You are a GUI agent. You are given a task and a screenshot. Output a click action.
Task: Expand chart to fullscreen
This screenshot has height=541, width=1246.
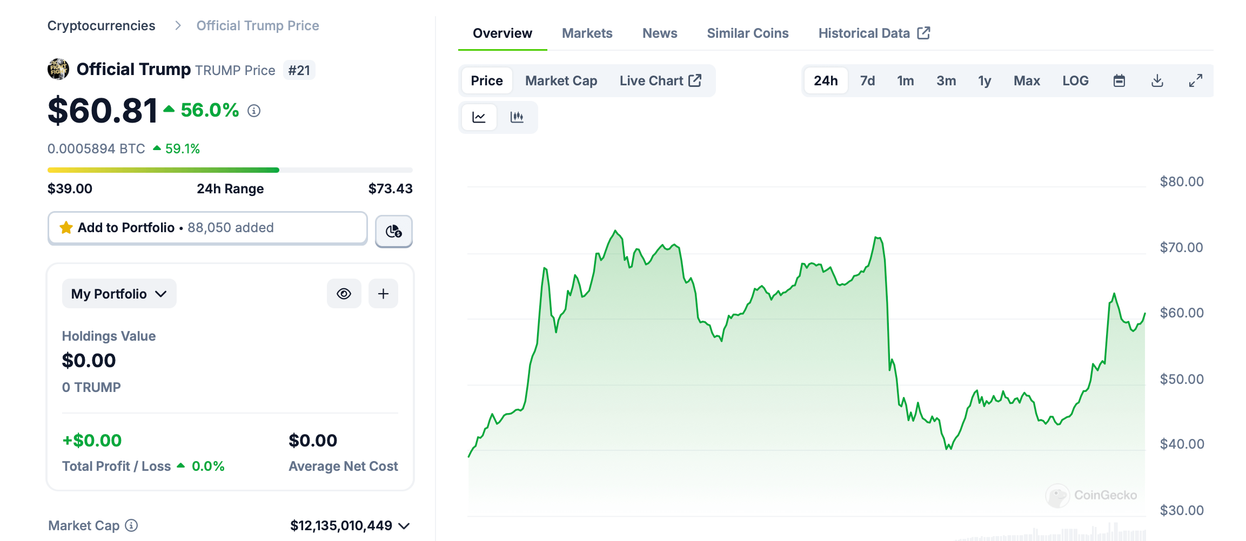click(1196, 81)
